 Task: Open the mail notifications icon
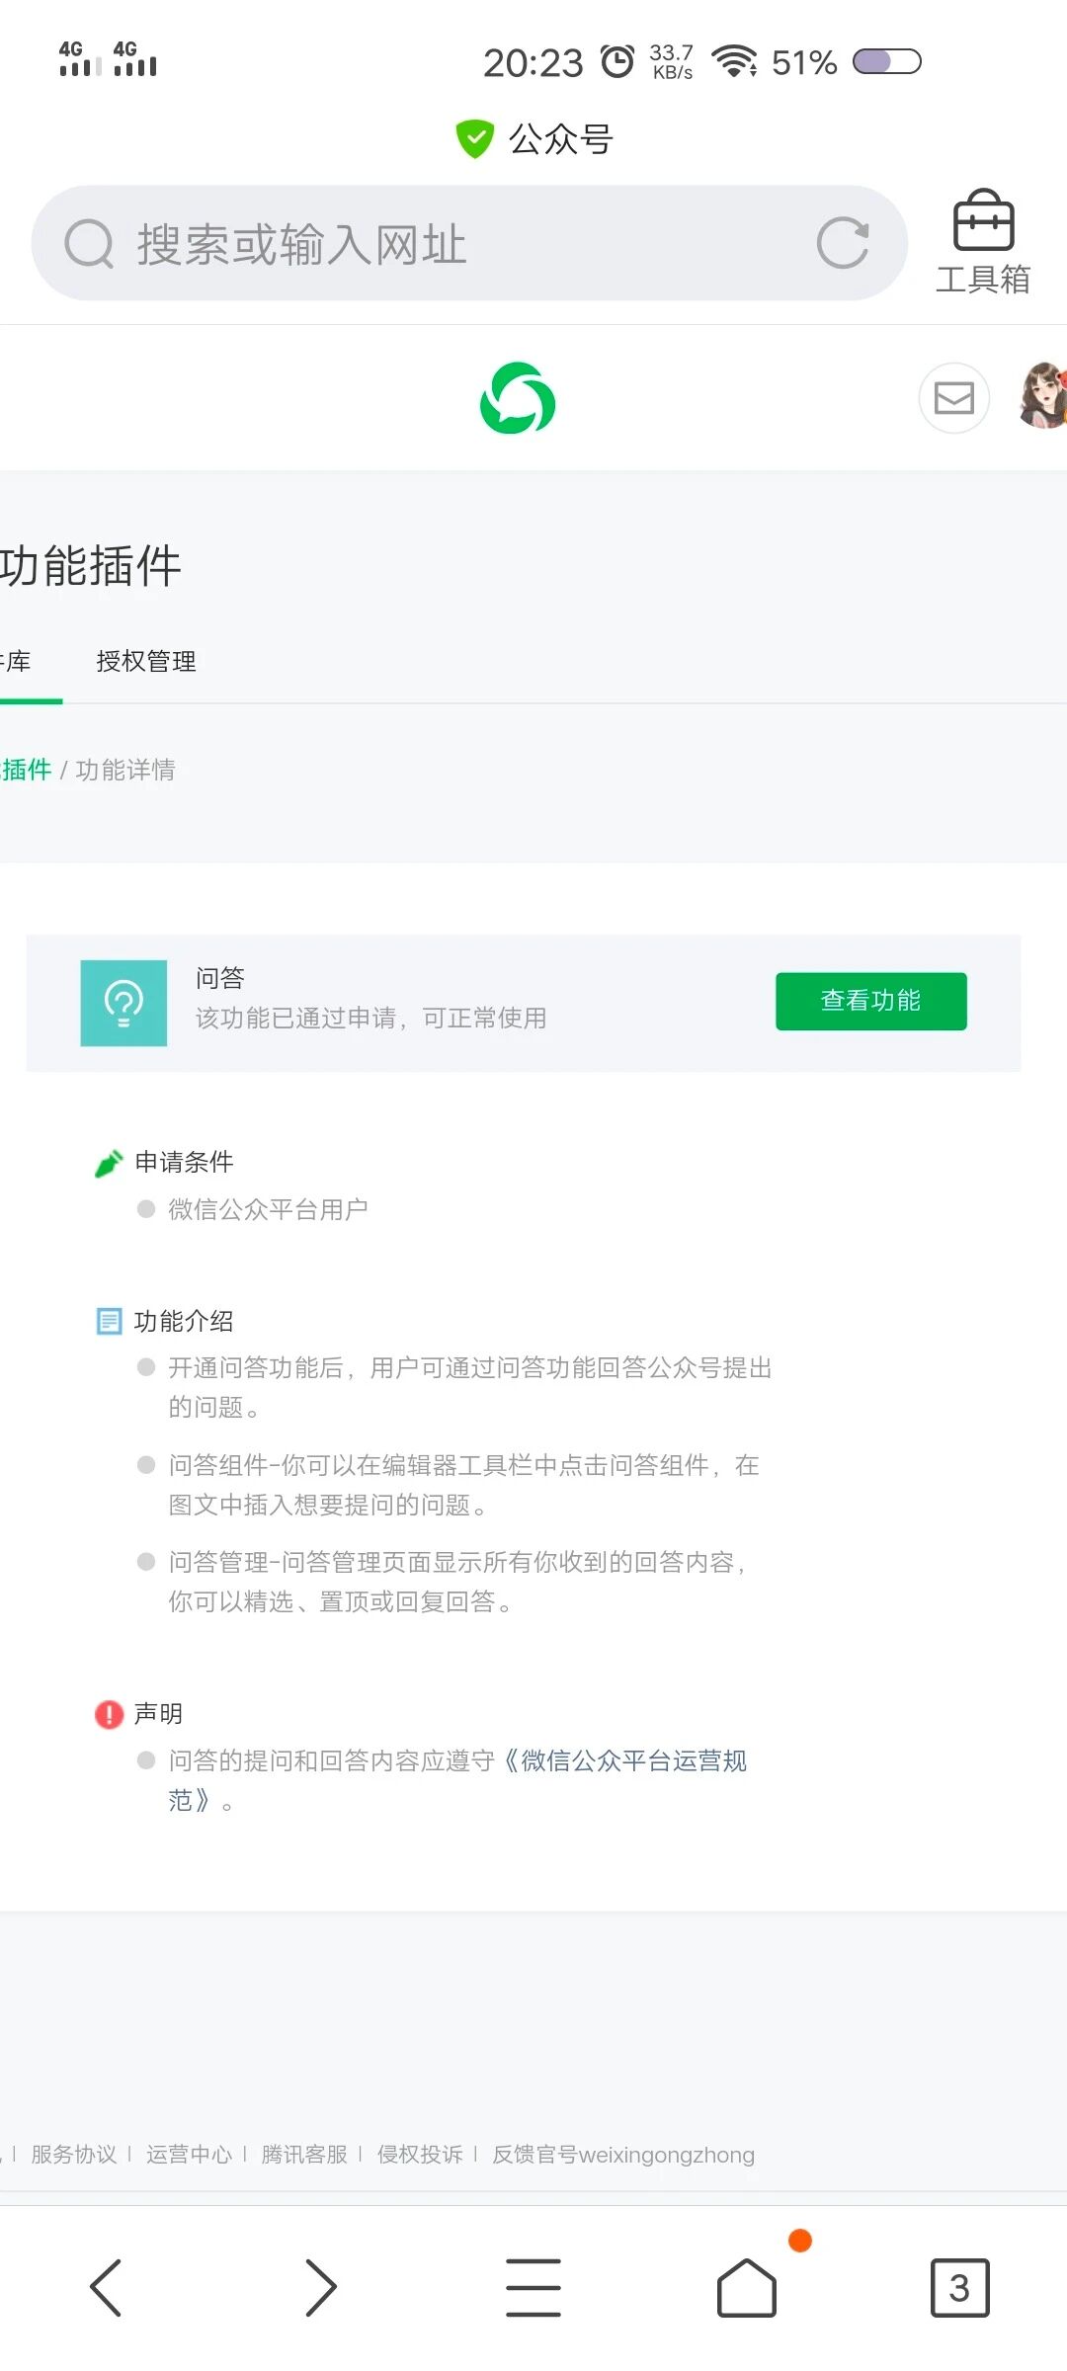pos(954,398)
